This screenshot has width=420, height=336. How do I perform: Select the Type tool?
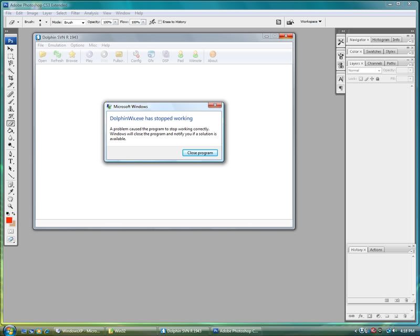10,161
